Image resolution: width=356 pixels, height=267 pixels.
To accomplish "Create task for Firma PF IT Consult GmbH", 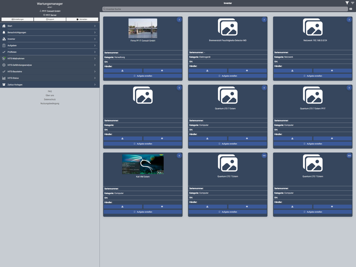I will coord(143,76).
